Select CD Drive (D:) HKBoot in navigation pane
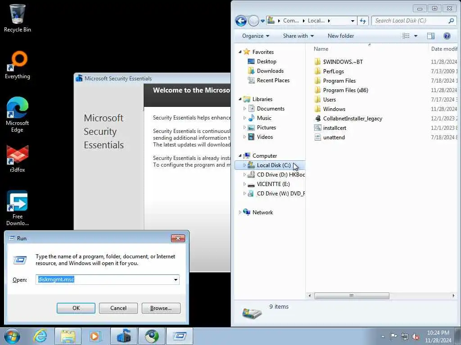 click(280, 175)
